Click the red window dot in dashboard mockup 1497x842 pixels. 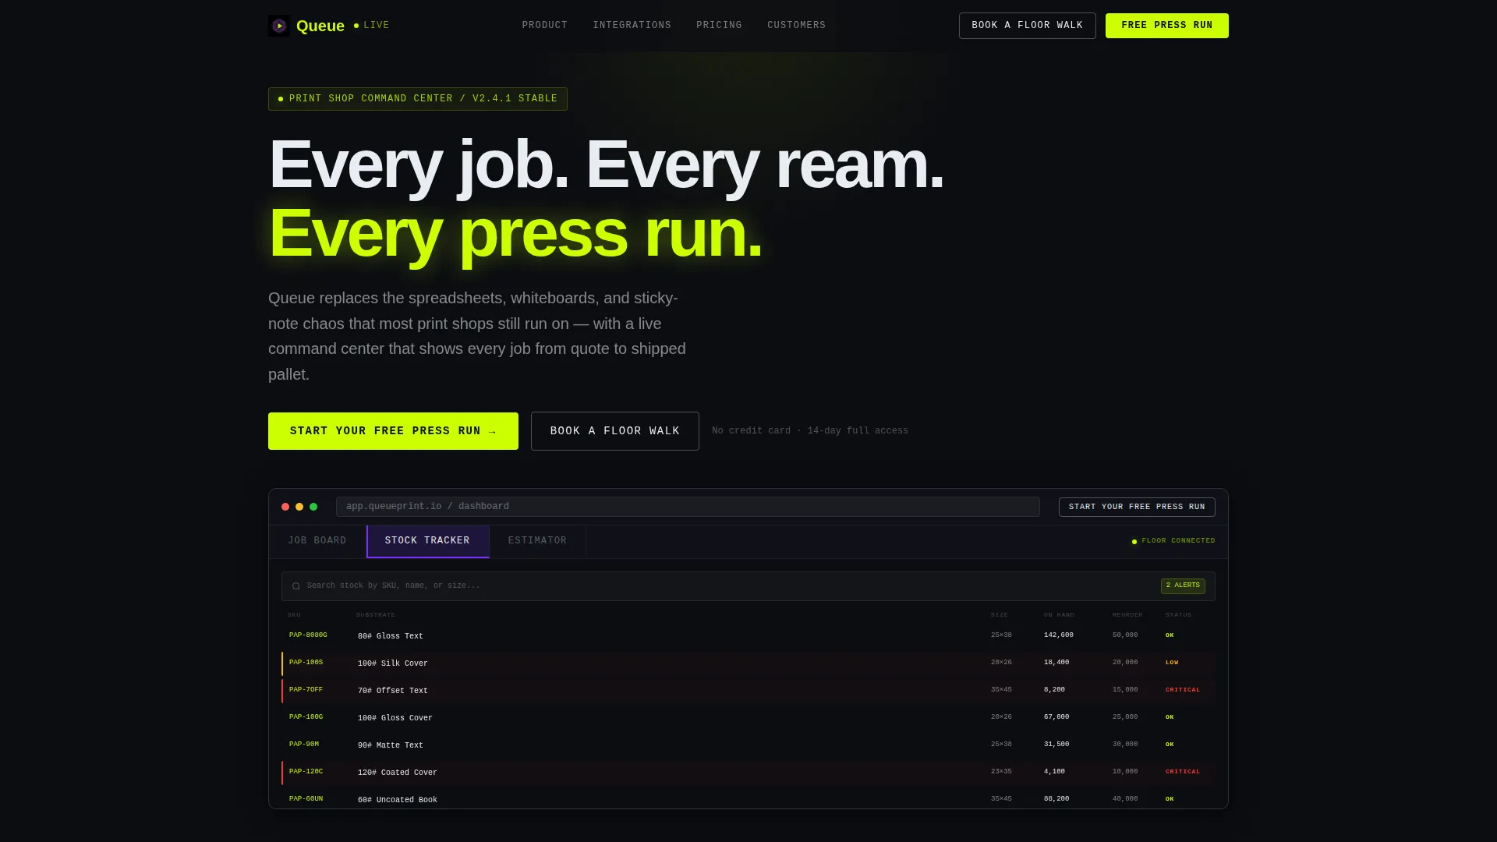(x=285, y=507)
